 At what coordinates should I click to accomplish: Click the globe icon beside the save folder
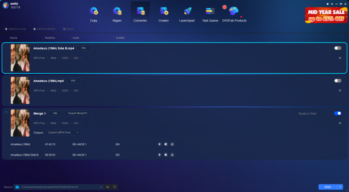[115, 187]
